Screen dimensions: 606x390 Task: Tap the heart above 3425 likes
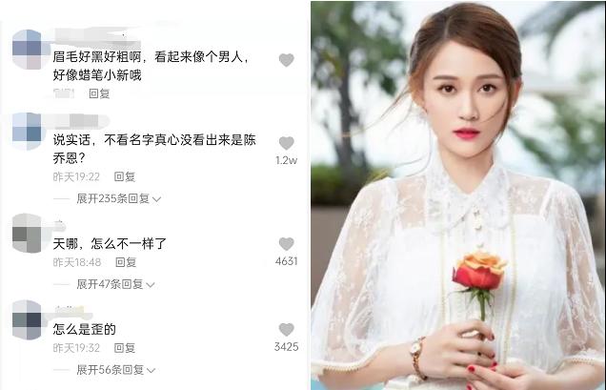[287, 330]
